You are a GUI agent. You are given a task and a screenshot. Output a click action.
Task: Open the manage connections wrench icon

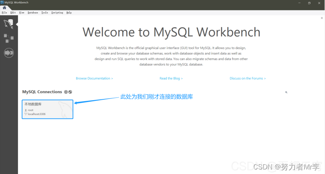(x=70, y=92)
